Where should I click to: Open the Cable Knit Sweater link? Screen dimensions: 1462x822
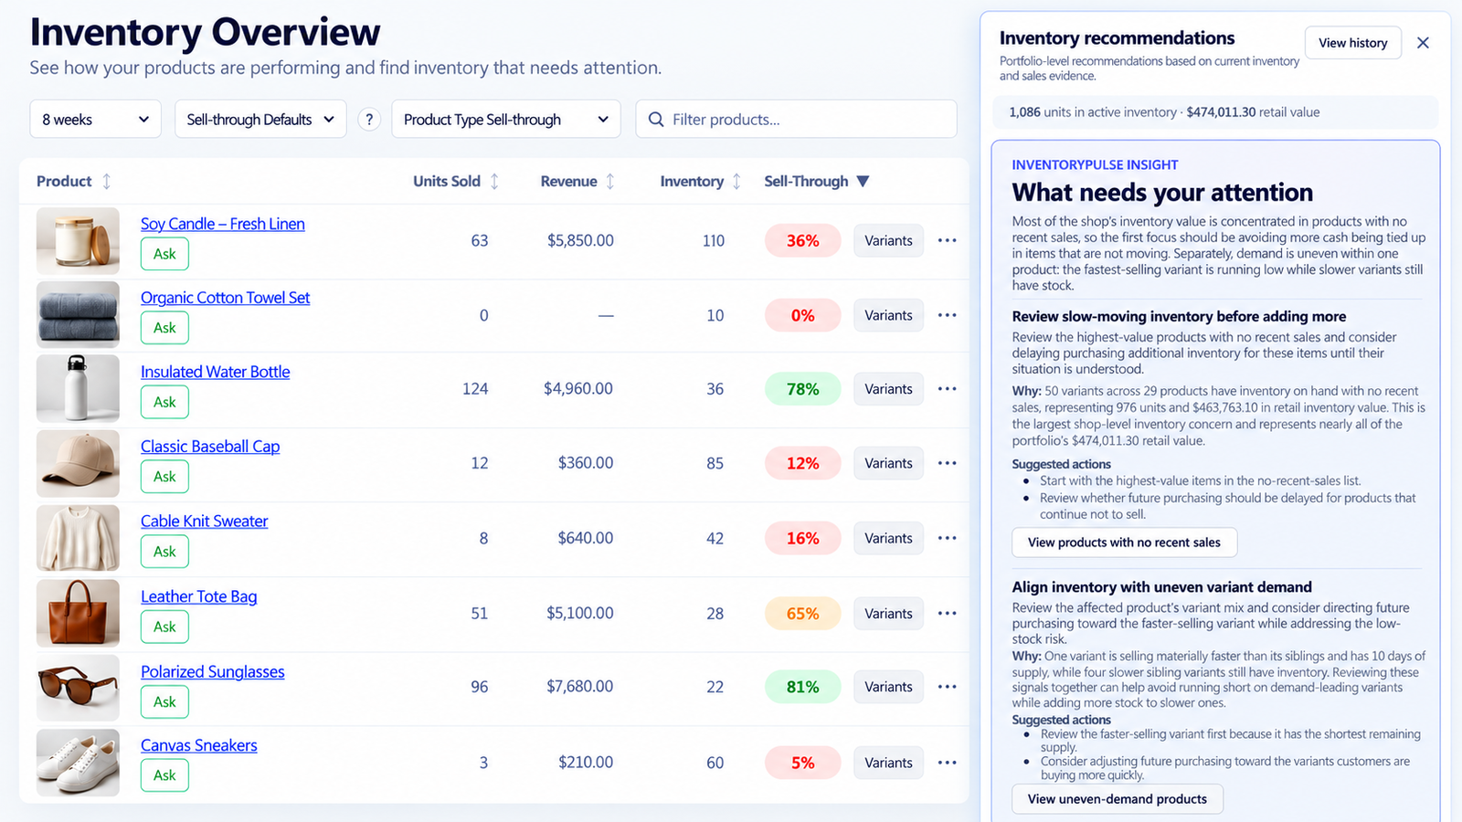tap(204, 522)
